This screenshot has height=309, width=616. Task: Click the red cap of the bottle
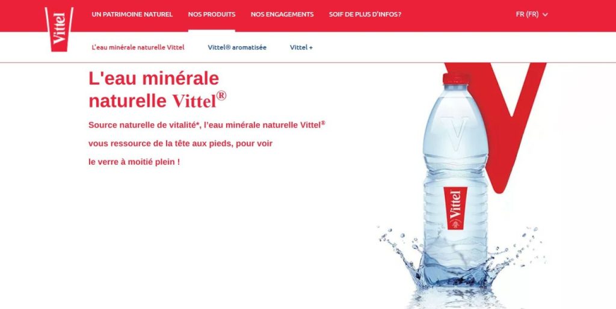[456, 79]
